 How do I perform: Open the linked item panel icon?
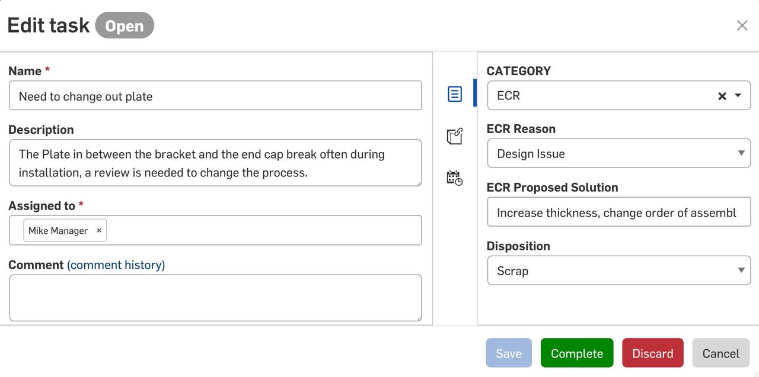point(455,136)
